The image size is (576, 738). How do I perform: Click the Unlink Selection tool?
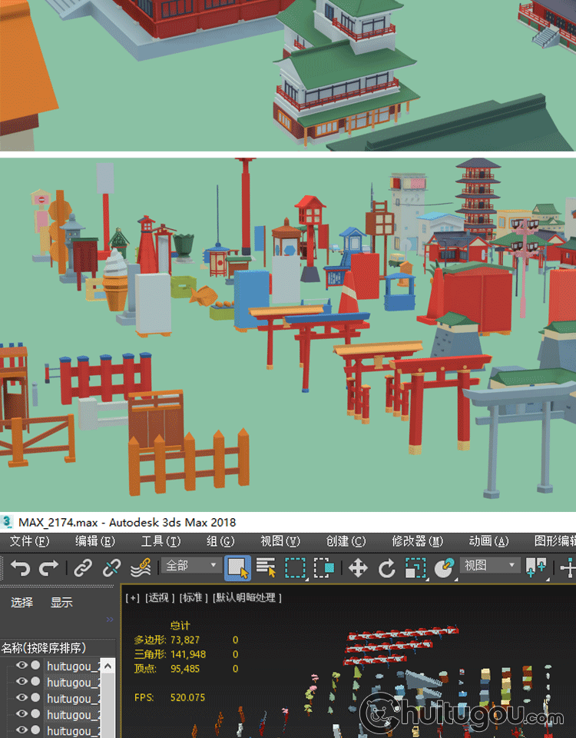(x=112, y=568)
